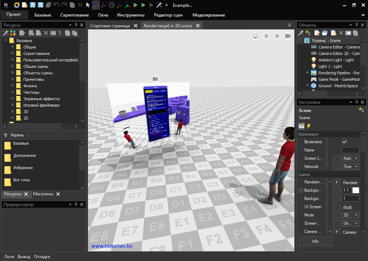This screenshot has height=261, width=368.
Task: Click the wrench tools icon in top toolbar
Action: tap(159, 5)
